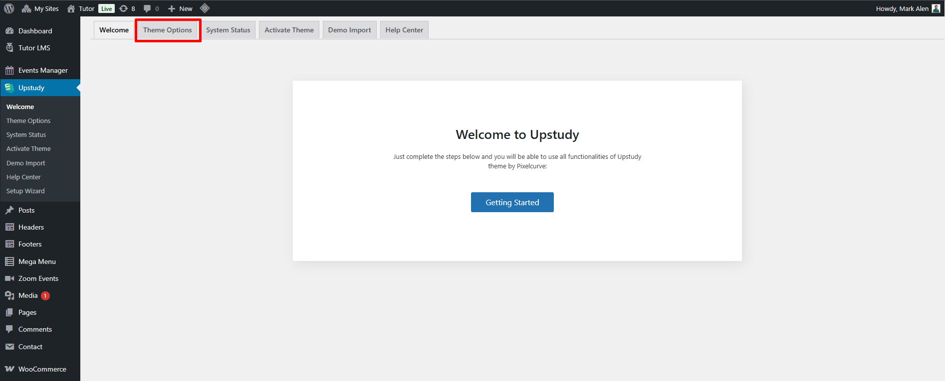Open Tutor LMS sidebar item
Image resolution: width=945 pixels, height=381 pixels.
40,48
